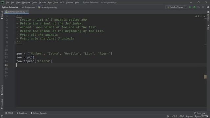This screenshot has width=210, height=118.
Task: Open the Event Log
Action: (x=199, y=113)
